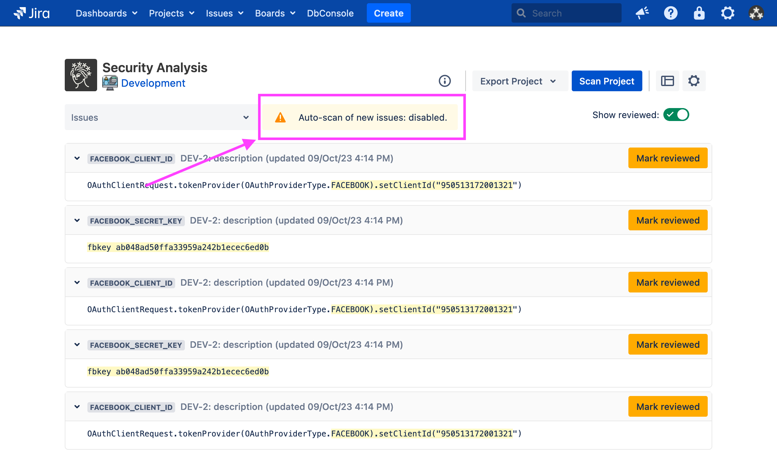Viewport: 777px width, 451px height.
Task: Click the info circle icon
Action: tap(445, 81)
